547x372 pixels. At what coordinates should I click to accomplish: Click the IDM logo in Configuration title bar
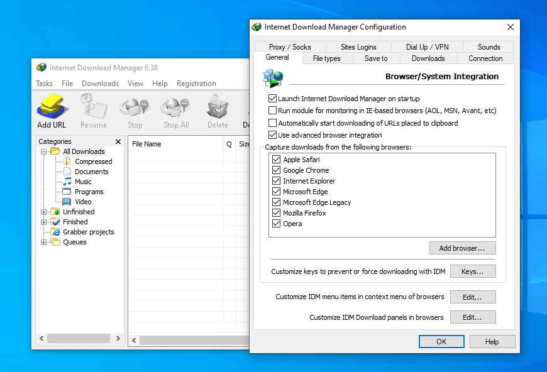(257, 27)
